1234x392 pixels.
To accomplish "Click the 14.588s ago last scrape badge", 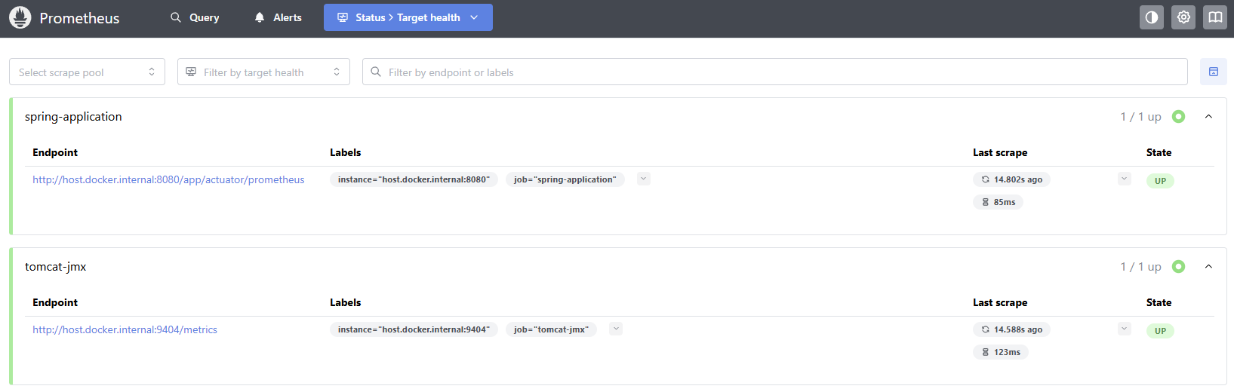I will (x=1011, y=329).
